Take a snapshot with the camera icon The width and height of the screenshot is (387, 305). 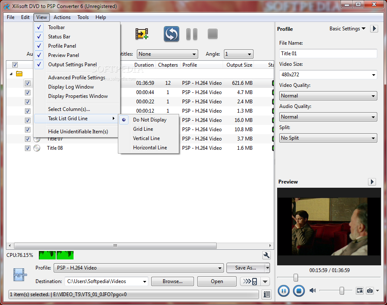tap(370, 291)
